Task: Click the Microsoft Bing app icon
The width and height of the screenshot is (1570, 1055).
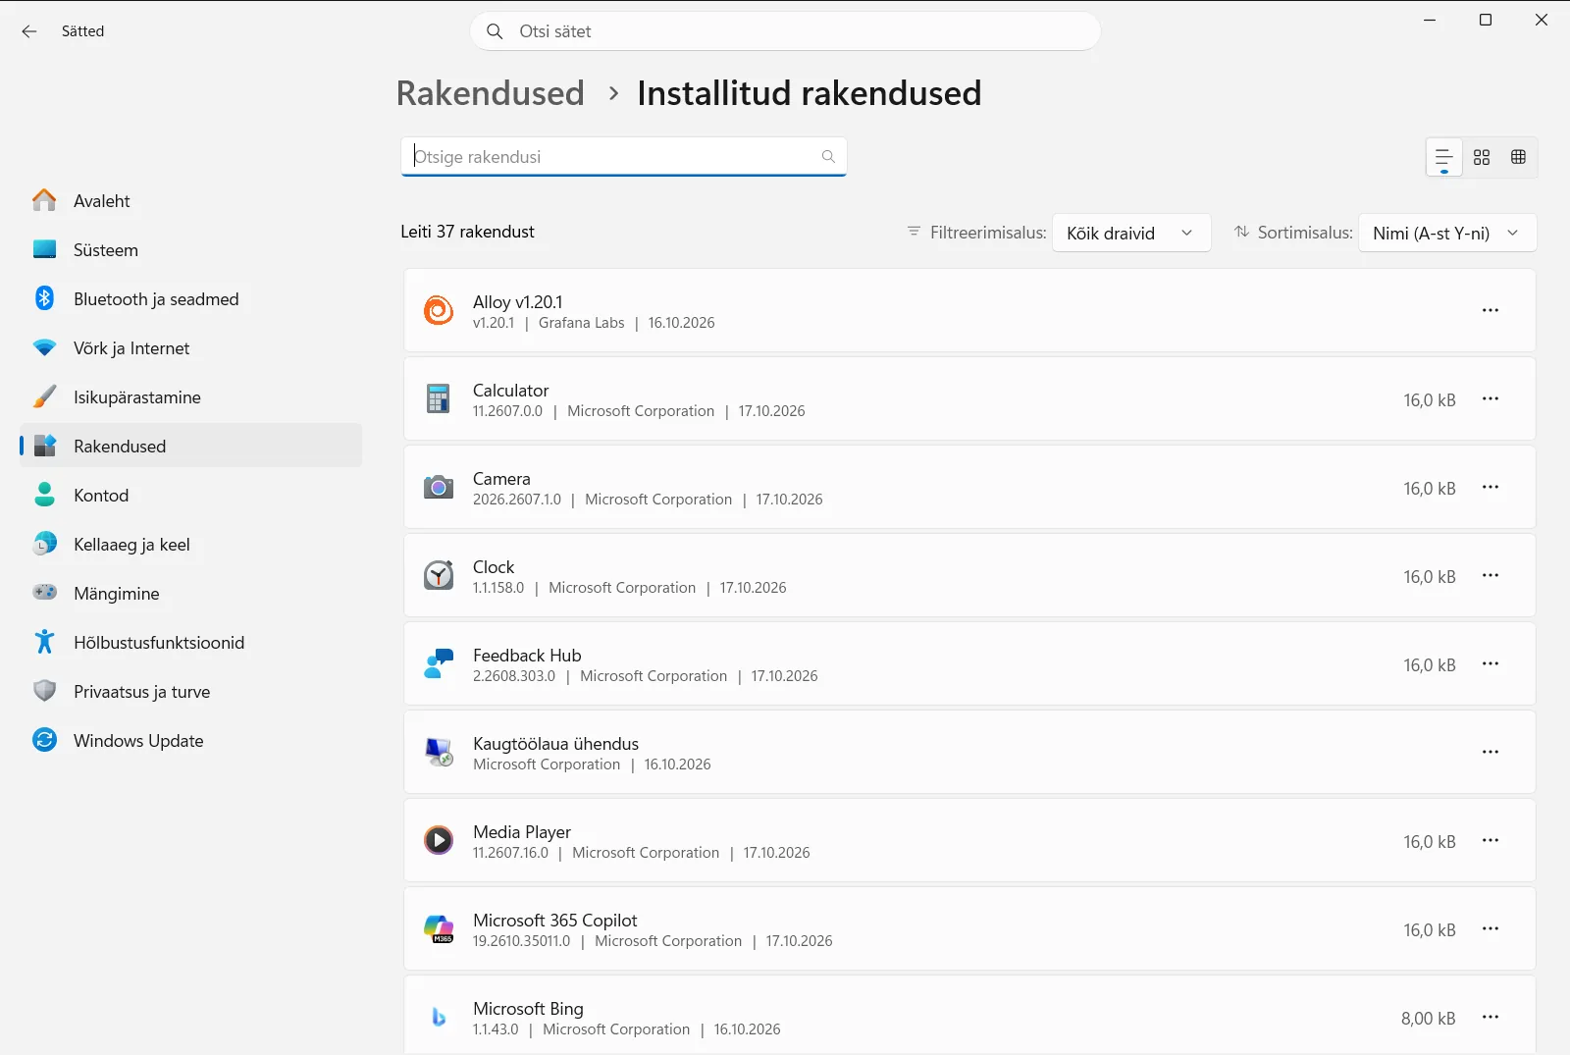Action: [x=439, y=1017]
